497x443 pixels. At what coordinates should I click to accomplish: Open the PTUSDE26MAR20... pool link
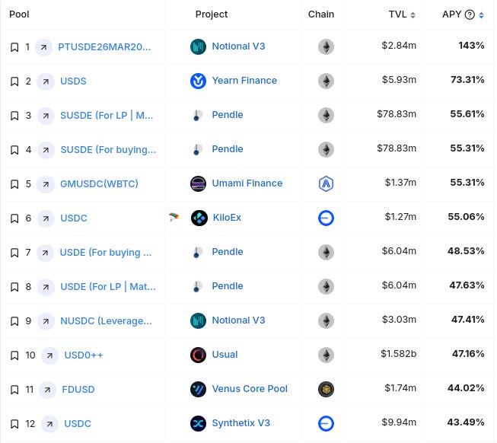pyautogui.click(x=104, y=47)
